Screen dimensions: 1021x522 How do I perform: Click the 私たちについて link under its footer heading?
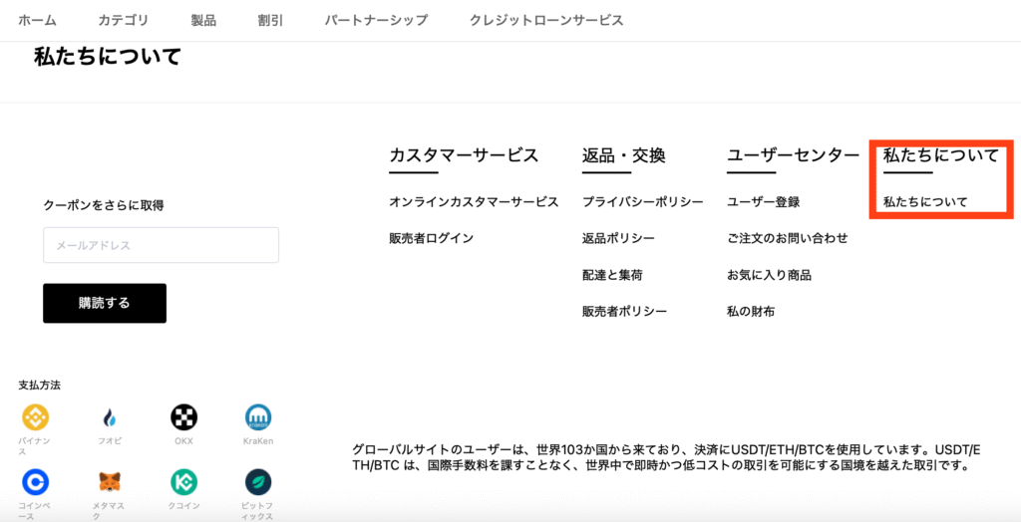coord(925,202)
